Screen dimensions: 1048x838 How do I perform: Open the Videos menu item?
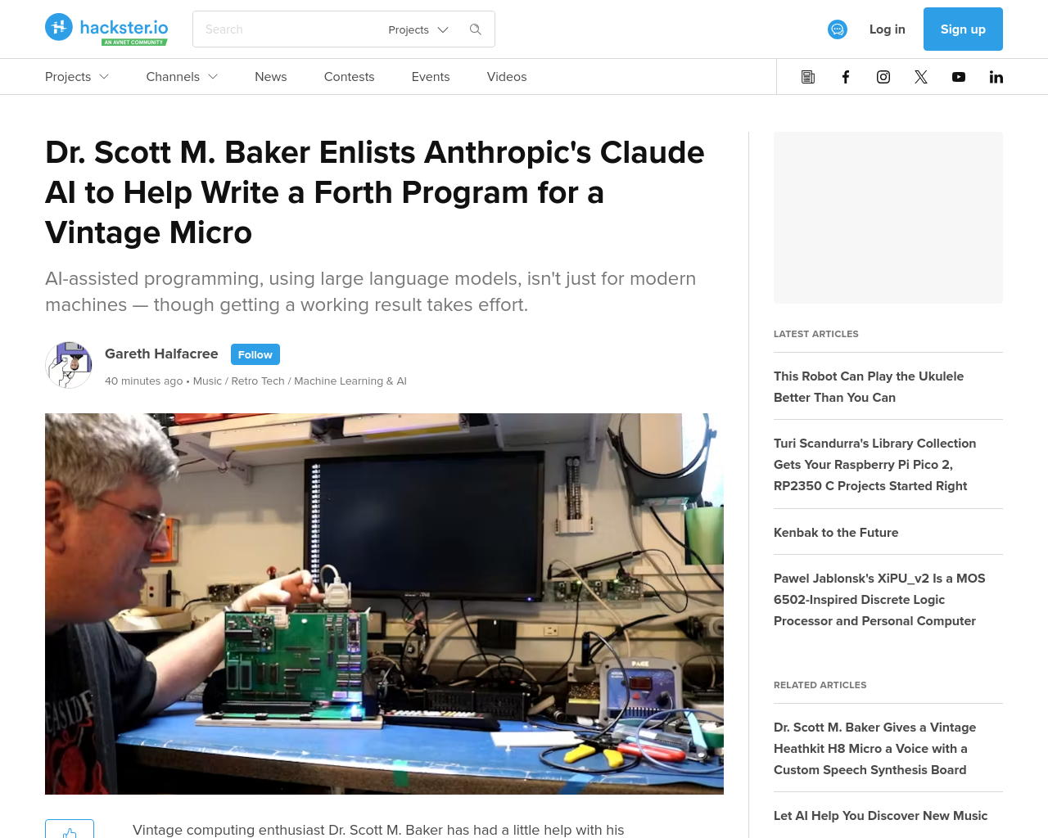507,77
